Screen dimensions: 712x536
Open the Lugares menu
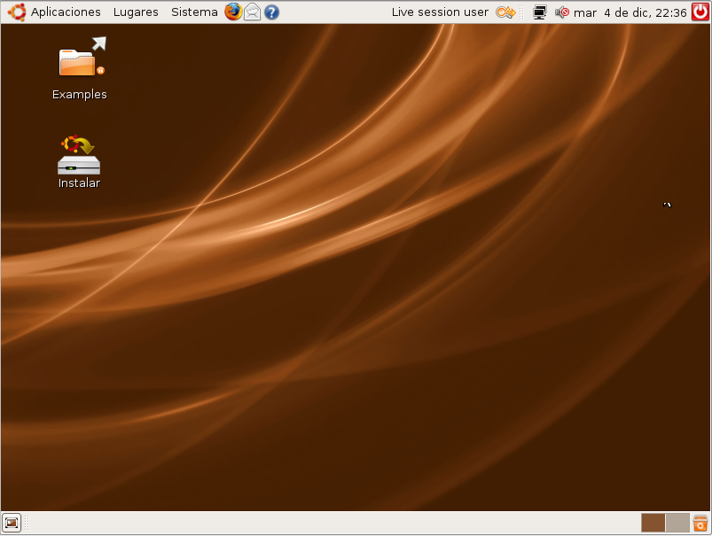coord(136,12)
